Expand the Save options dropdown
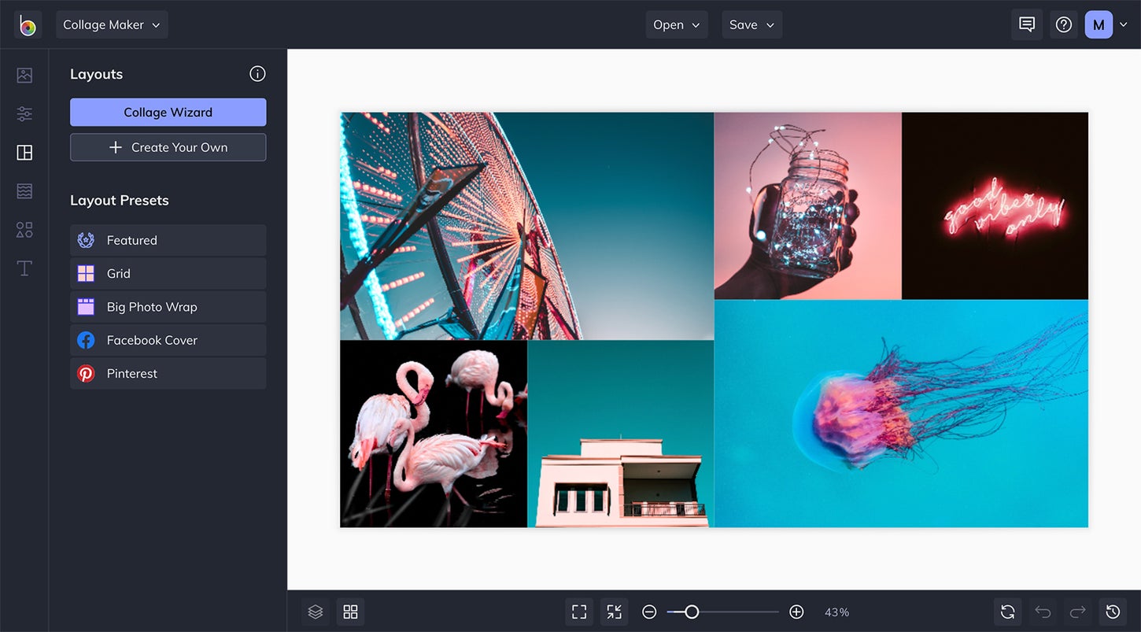Screen dimensions: 1141x632 pos(751,24)
